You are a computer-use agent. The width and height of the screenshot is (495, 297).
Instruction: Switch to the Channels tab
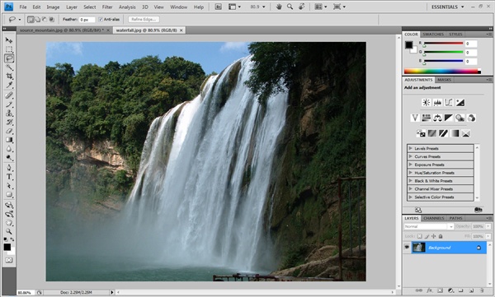coord(433,218)
